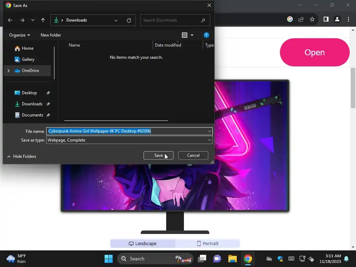Open the Organize menu
The width and height of the screenshot is (356, 267).
19,35
